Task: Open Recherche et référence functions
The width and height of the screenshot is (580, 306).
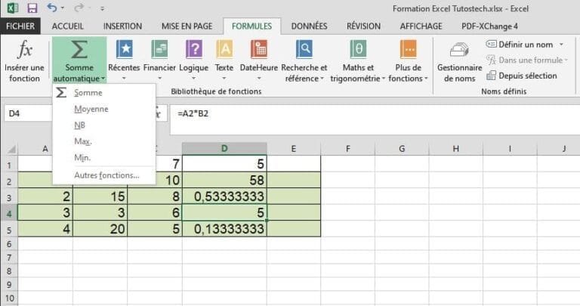Action: coord(304,61)
